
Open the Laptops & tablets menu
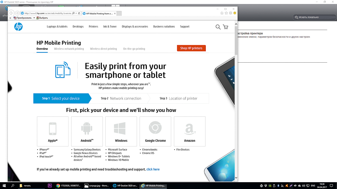coord(57,26)
